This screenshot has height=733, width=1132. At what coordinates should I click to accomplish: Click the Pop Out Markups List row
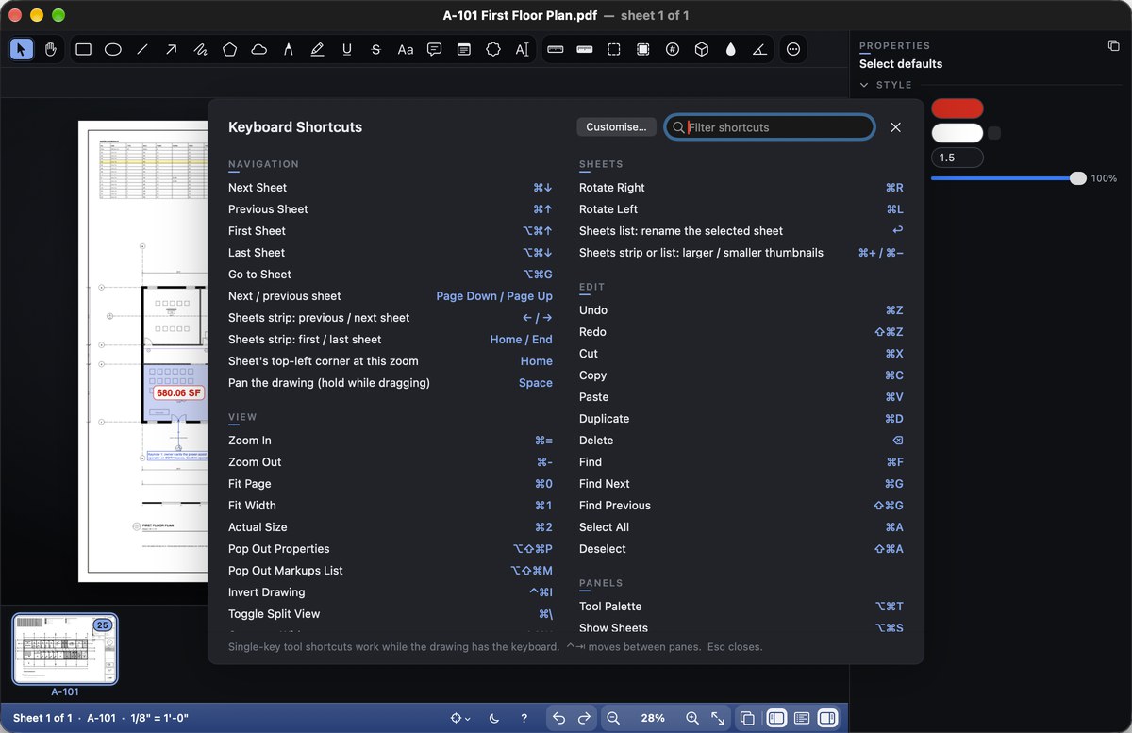pos(391,571)
